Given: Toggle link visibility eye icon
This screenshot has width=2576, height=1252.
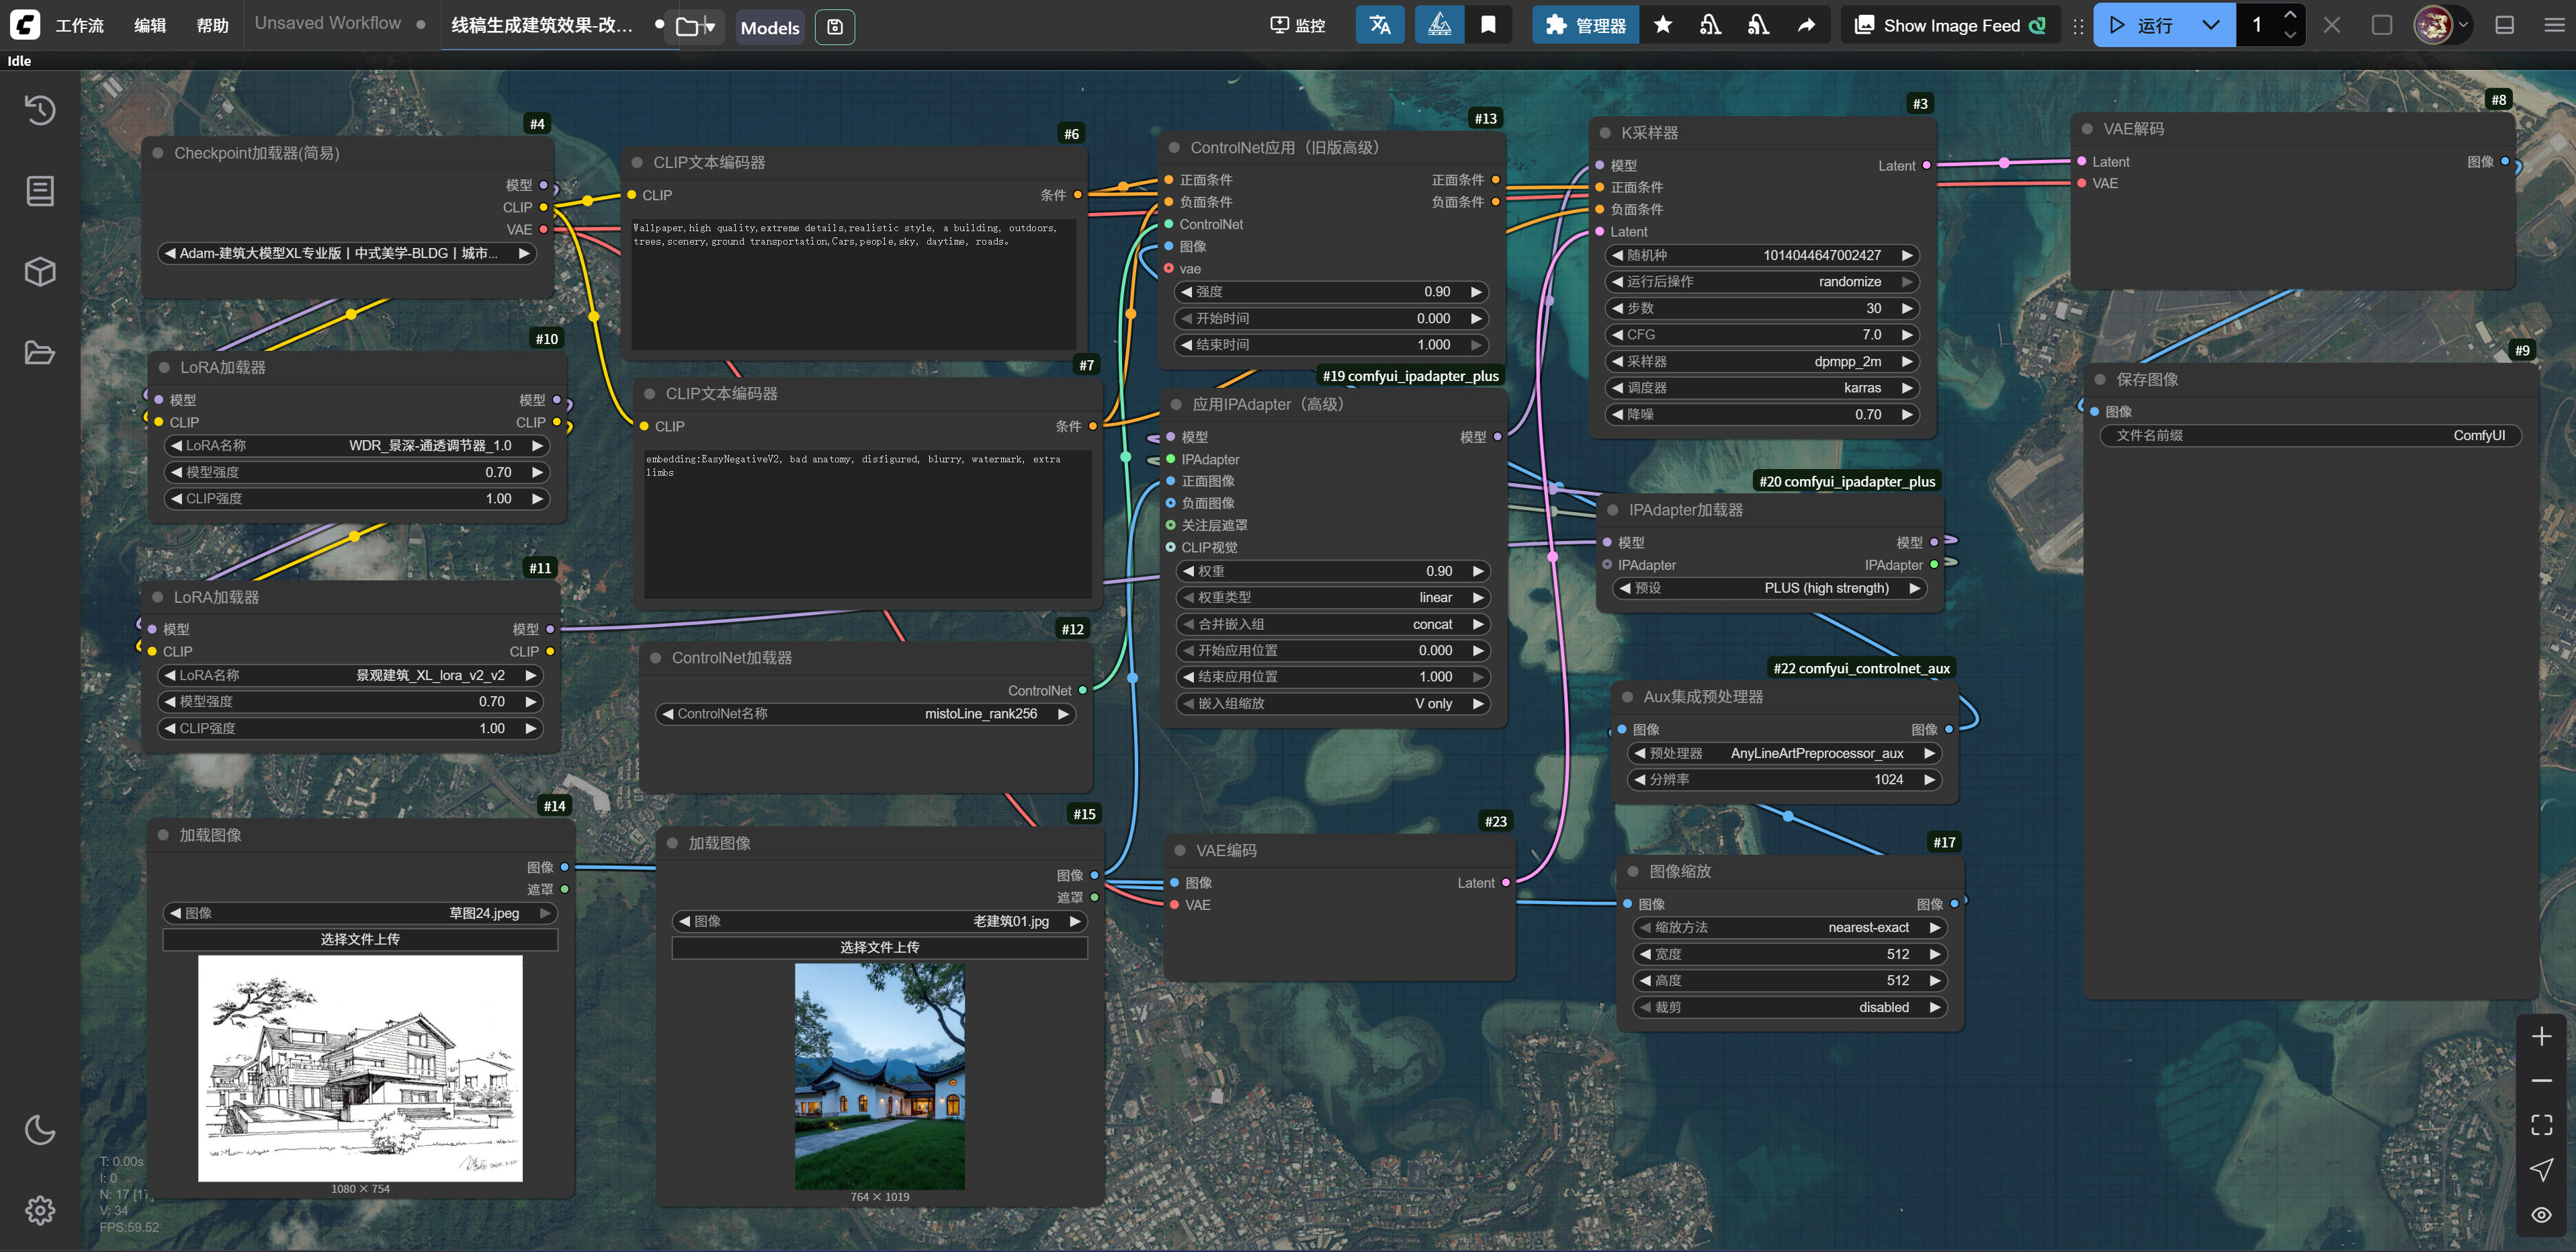Looking at the screenshot, I should tap(2541, 1215).
